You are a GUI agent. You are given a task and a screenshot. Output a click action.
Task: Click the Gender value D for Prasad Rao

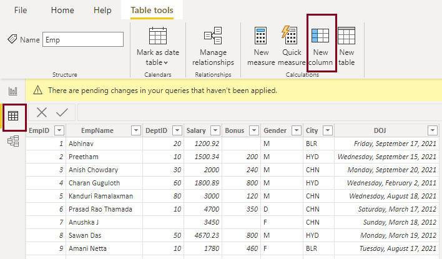point(265,209)
